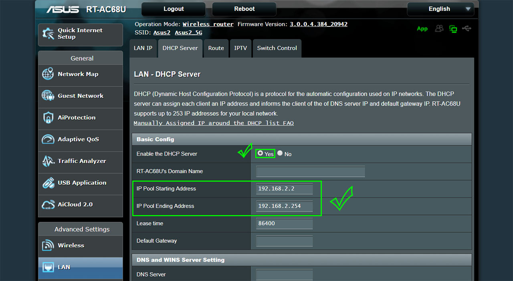Image resolution: width=513 pixels, height=281 pixels.
Task: Switch to the Switch Control tab
Action: [x=277, y=48]
